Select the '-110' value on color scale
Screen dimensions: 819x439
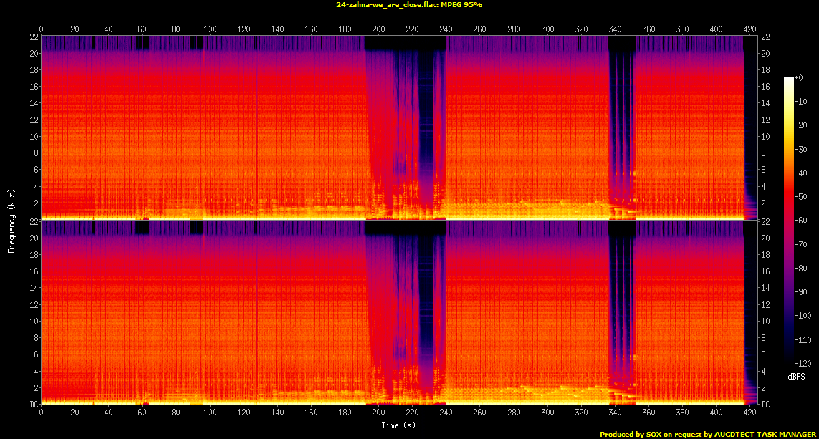803,340
